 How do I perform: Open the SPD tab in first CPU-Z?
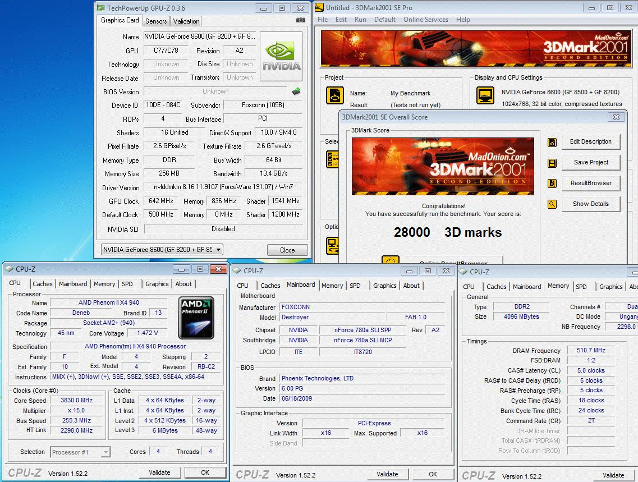point(127,284)
